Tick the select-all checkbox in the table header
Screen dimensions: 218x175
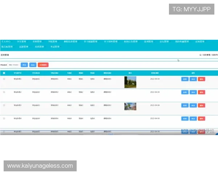coord(4,73)
